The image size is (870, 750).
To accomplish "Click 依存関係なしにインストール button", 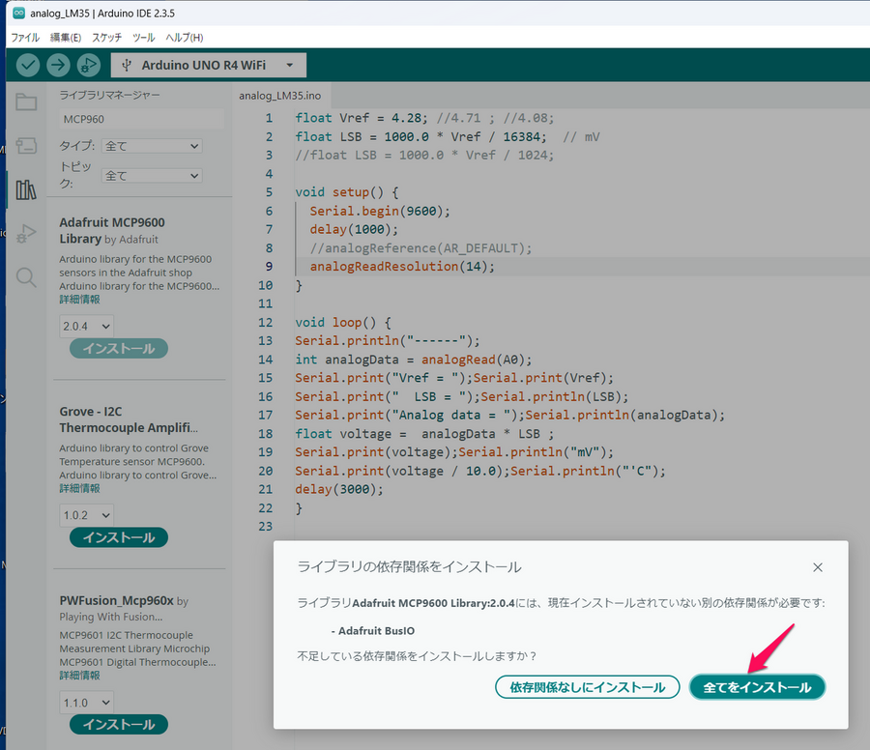I will point(587,687).
